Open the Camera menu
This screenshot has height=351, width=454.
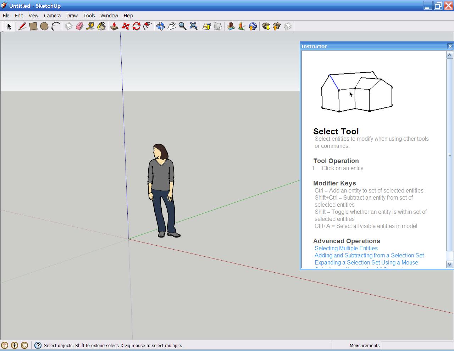(52, 16)
